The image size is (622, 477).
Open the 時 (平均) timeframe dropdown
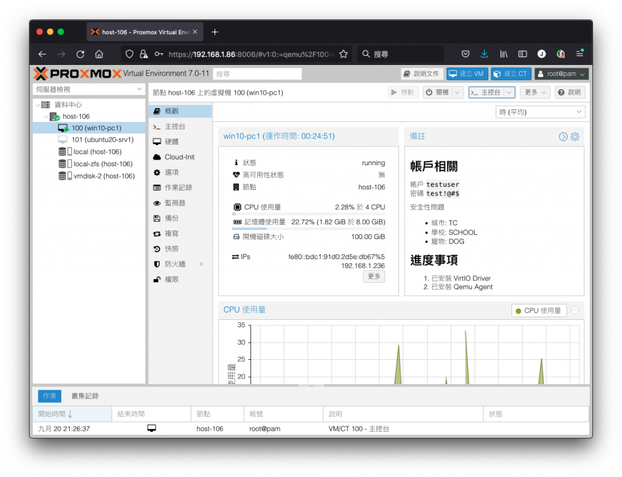(x=540, y=112)
